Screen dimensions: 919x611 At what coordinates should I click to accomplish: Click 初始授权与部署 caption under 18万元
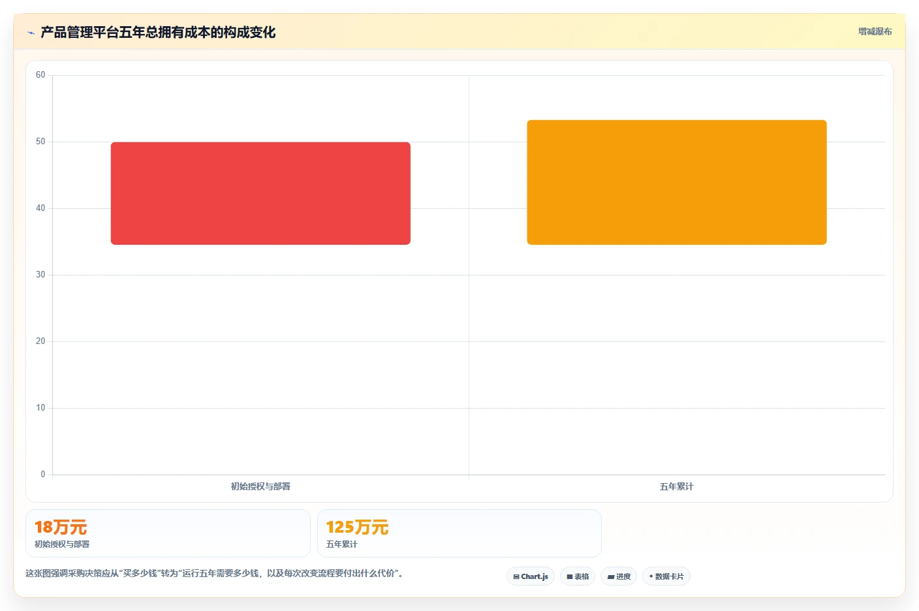[x=62, y=544]
